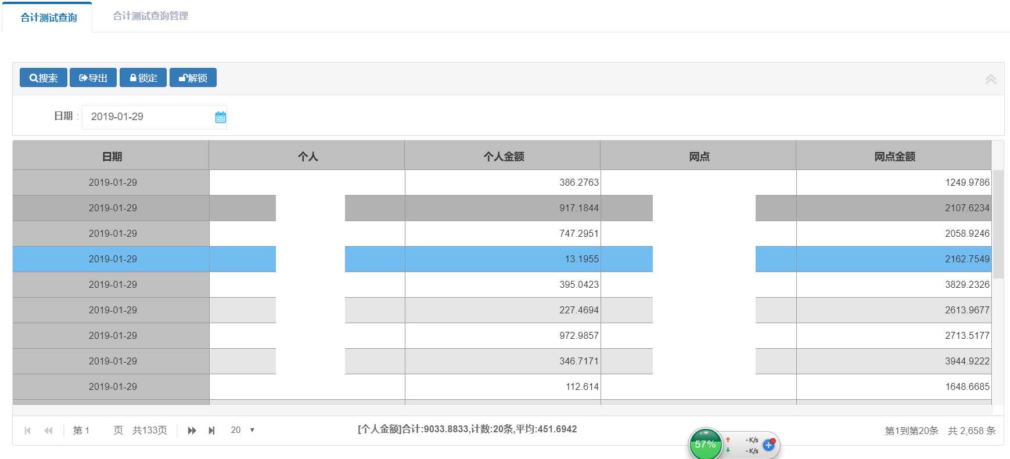
Task: Click the 共133页 page count text
Action: [149, 431]
